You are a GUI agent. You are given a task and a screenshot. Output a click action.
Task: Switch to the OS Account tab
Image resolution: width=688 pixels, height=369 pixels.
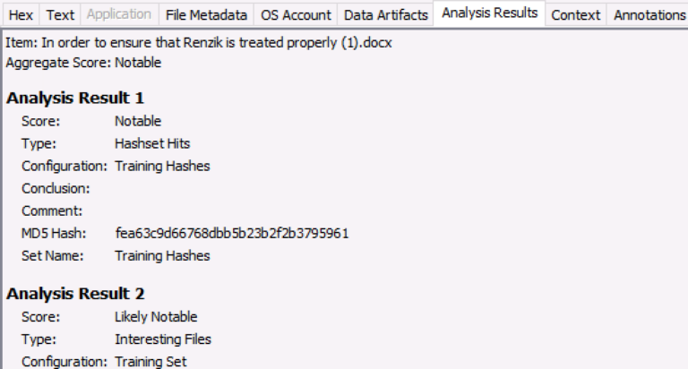(296, 15)
